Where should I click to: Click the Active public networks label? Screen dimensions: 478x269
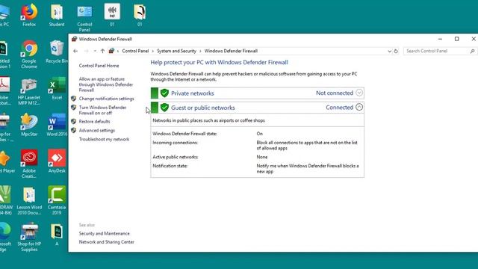(x=176, y=157)
